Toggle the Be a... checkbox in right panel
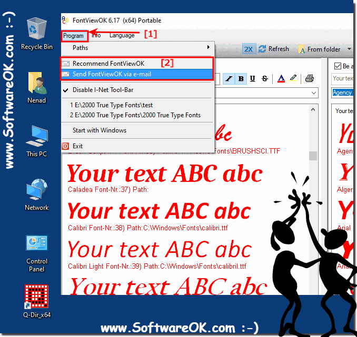This screenshot has height=337, width=357. [338, 66]
